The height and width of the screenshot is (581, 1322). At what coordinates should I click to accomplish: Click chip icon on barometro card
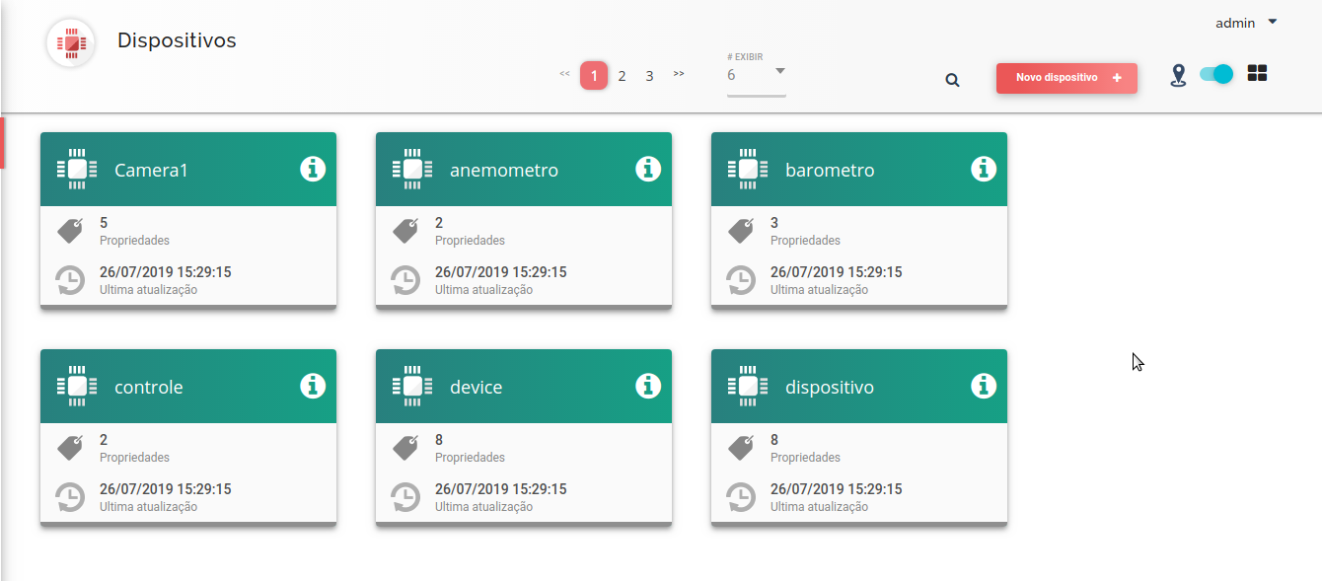[748, 169]
